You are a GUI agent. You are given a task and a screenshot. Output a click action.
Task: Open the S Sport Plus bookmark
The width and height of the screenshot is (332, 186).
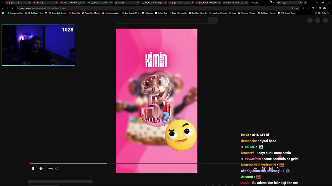[x=178, y=13]
